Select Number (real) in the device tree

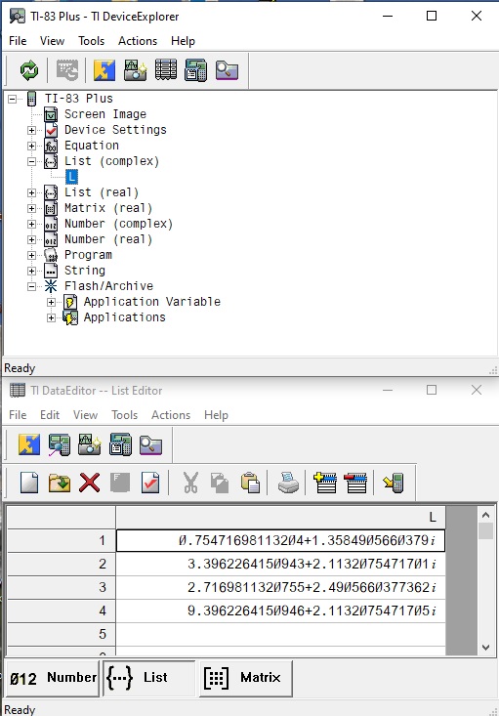pos(108,239)
